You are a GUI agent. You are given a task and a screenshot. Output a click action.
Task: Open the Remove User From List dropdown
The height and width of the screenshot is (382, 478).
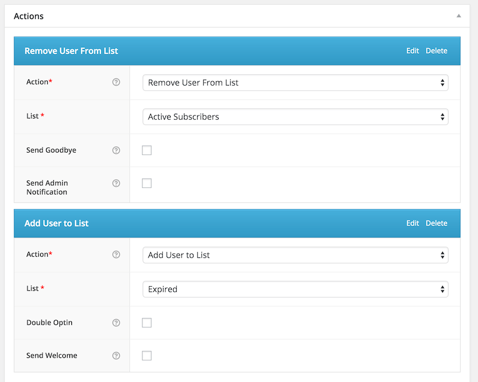click(x=295, y=83)
